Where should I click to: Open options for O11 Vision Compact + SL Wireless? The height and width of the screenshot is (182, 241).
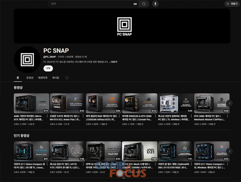[227, 164]
